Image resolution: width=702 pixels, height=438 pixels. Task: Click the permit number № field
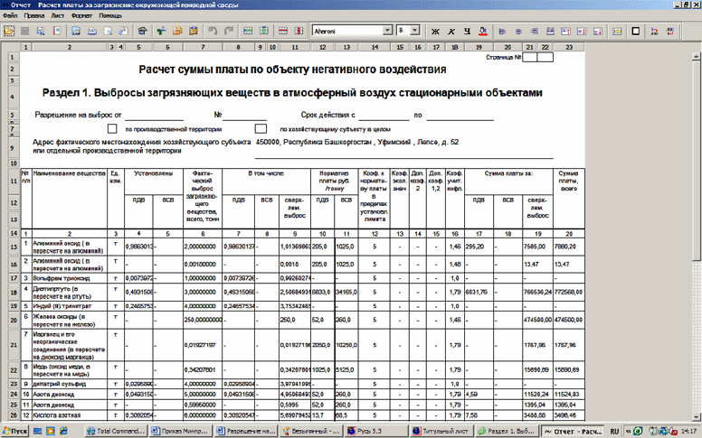click(244, 116)
